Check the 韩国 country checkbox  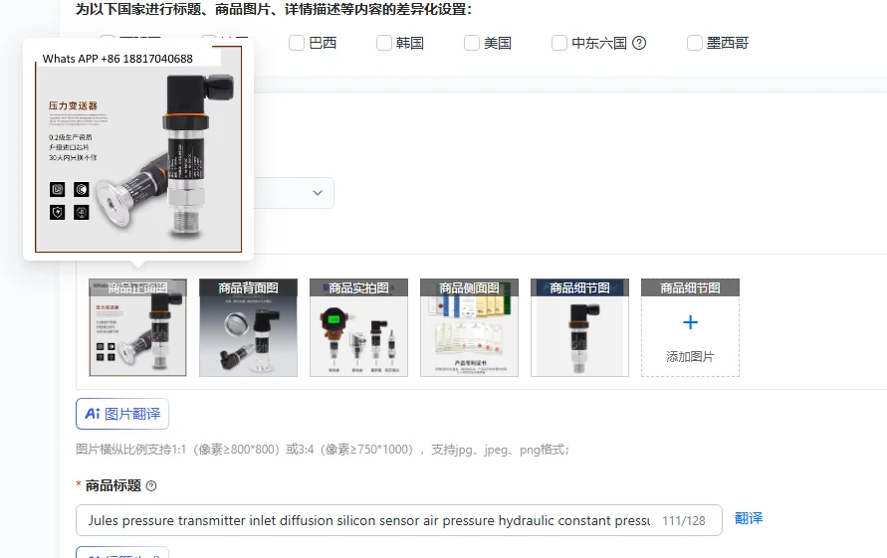pos(384,43)
